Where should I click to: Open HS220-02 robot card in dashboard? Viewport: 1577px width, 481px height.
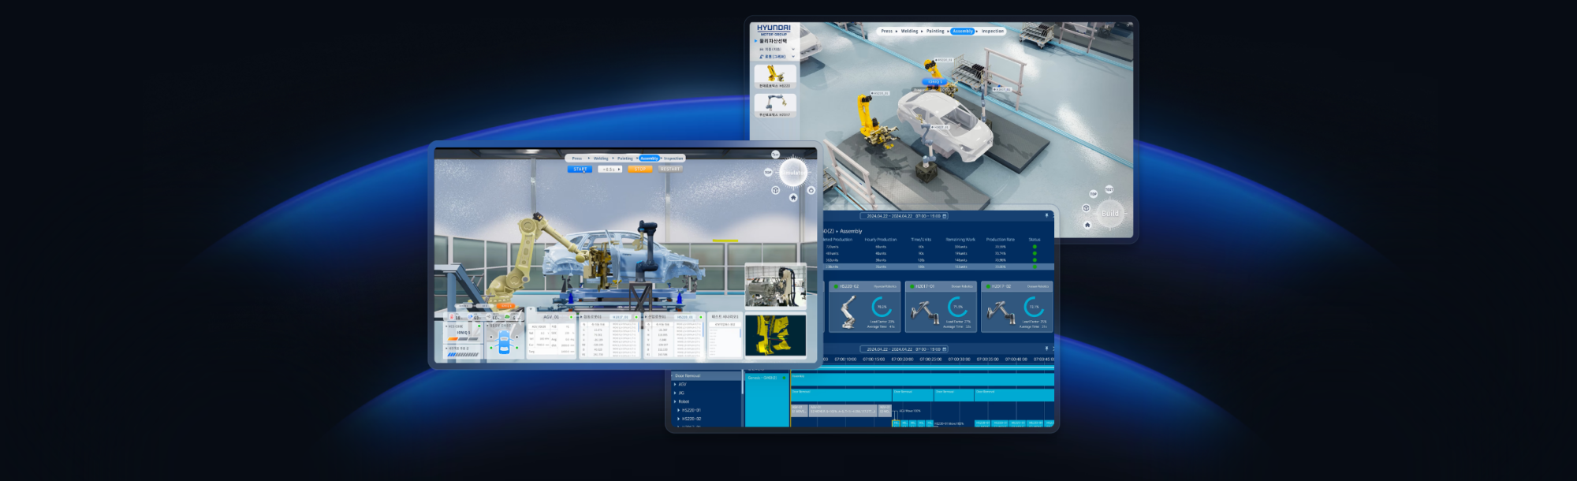pyautogui.click(x=864, y=308)
